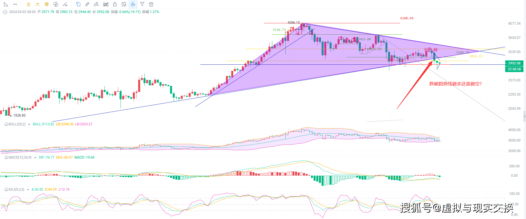Click the filter funnel icon
This screenshot has height=219, width=526.
142,4
